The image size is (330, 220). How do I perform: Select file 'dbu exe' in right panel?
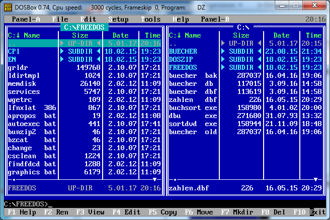coord(245,116)
